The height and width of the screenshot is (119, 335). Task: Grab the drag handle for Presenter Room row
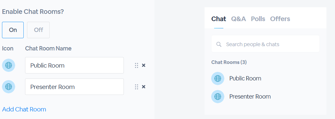136,87
